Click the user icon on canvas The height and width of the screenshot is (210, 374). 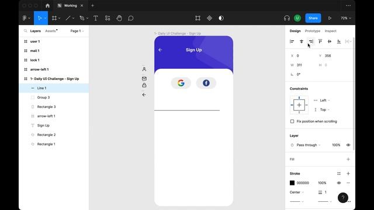pyautogui.click(x=144, y=69)
